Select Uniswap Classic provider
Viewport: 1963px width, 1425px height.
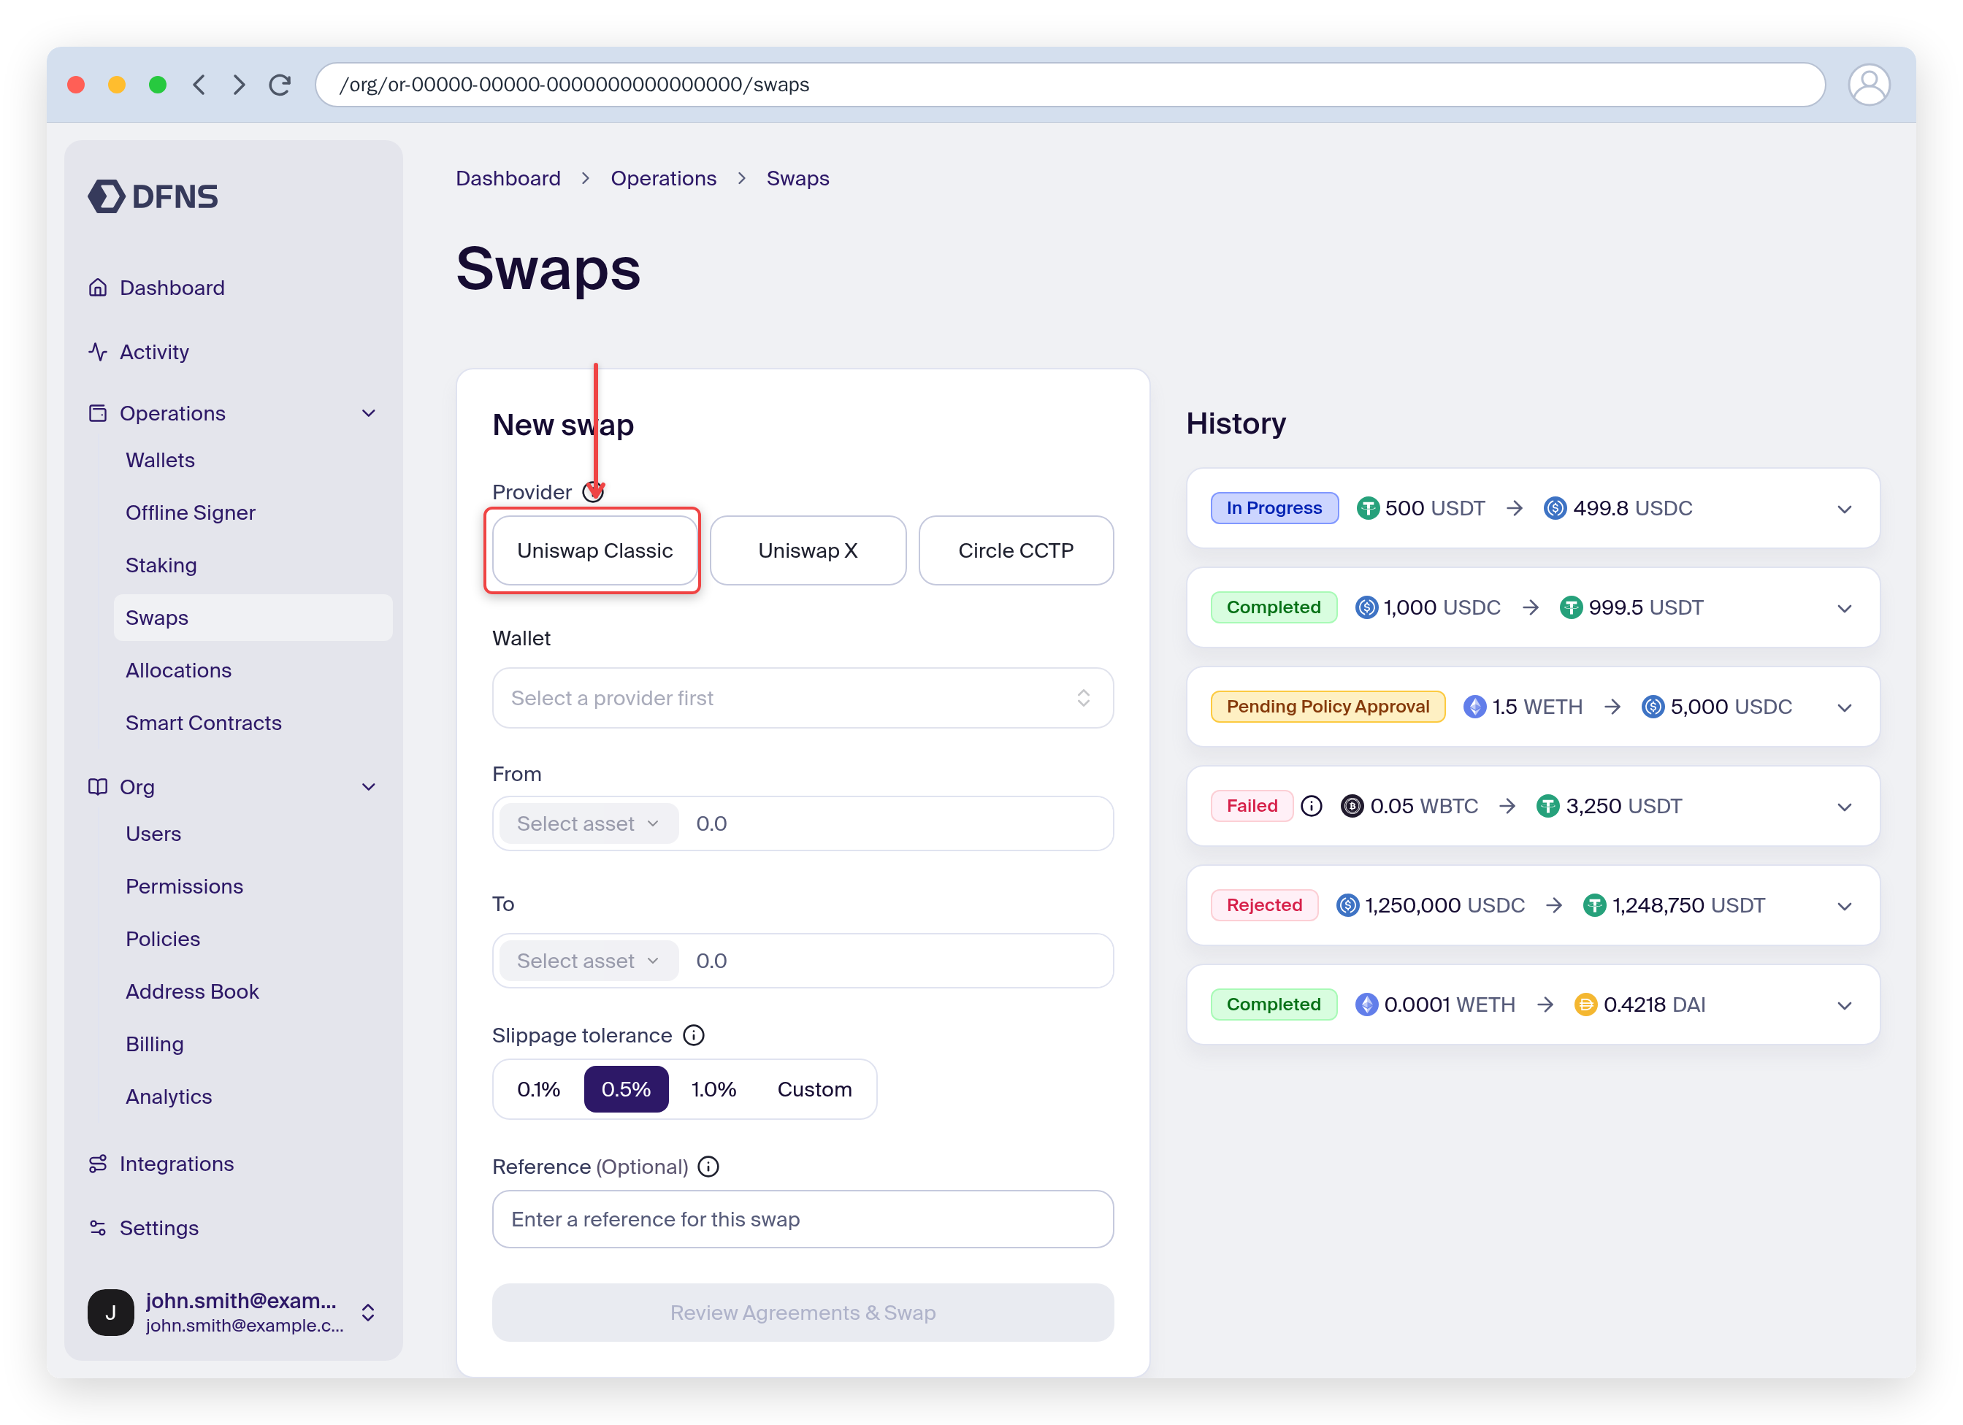594,550
